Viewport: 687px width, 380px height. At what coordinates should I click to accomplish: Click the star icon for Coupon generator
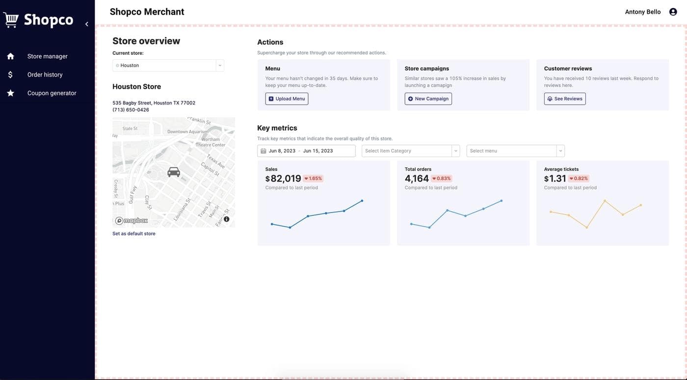tap(10, 92)
